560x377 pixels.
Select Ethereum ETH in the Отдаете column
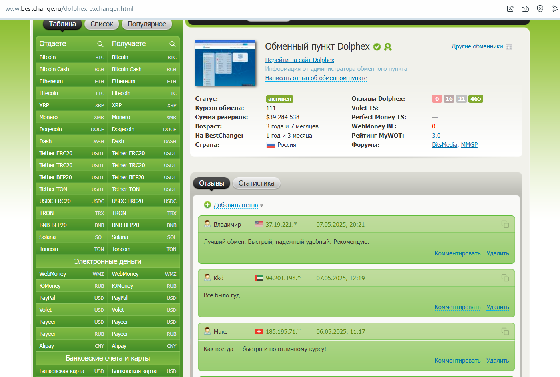point(72,81)
